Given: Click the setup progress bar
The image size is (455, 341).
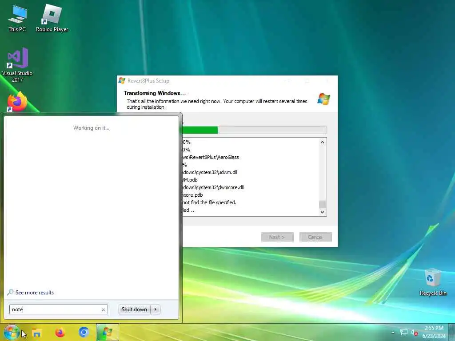Looking at the screenshot, I should click(x=254, y=130).
